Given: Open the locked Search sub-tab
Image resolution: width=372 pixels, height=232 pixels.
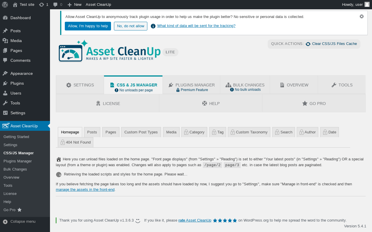Looking at the screenshot, I should pyautogui.click(x=284, y=132).
